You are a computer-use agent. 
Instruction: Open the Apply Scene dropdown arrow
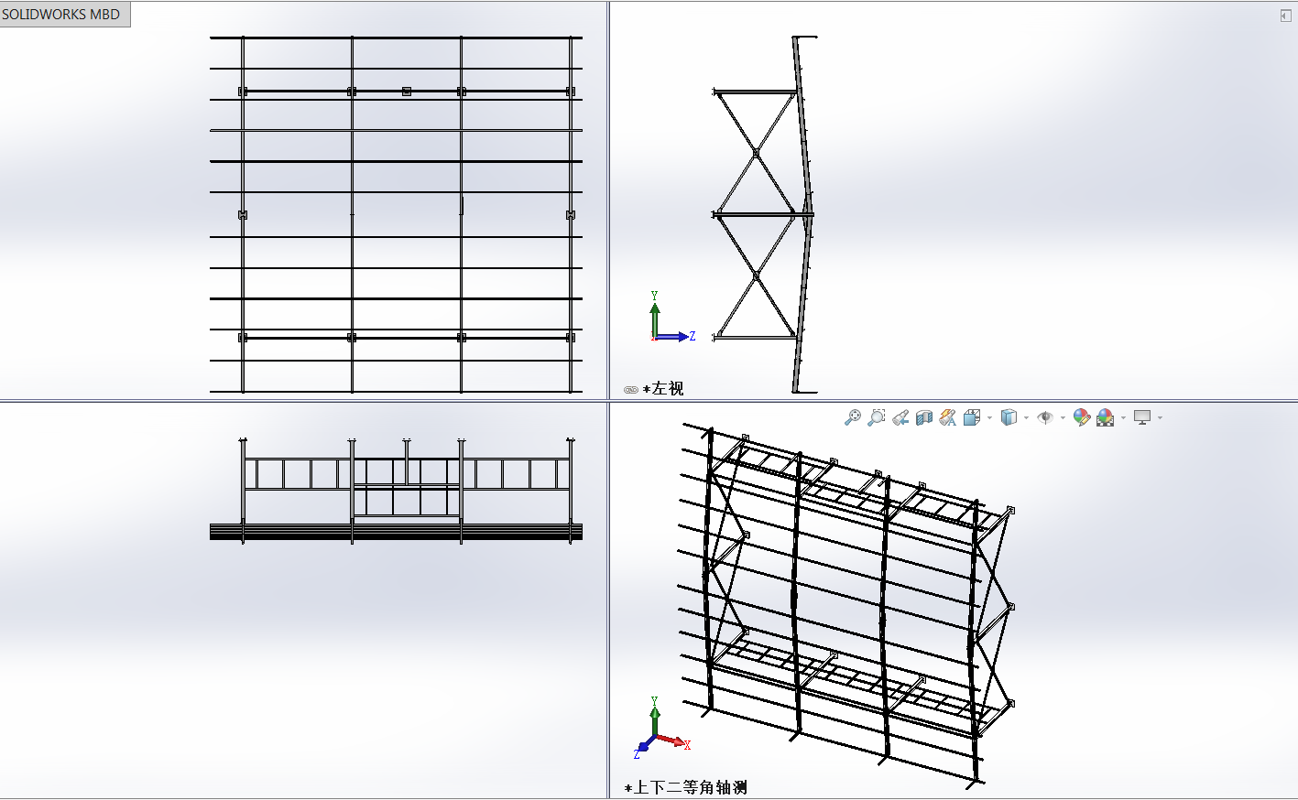click(1123, 418)
